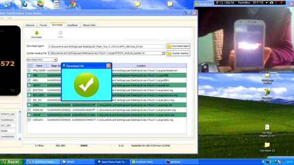The height and width of the screenshot is (165, 294).
Task: Click down arrow of left panel scrollbar
Action: point(20,139)
